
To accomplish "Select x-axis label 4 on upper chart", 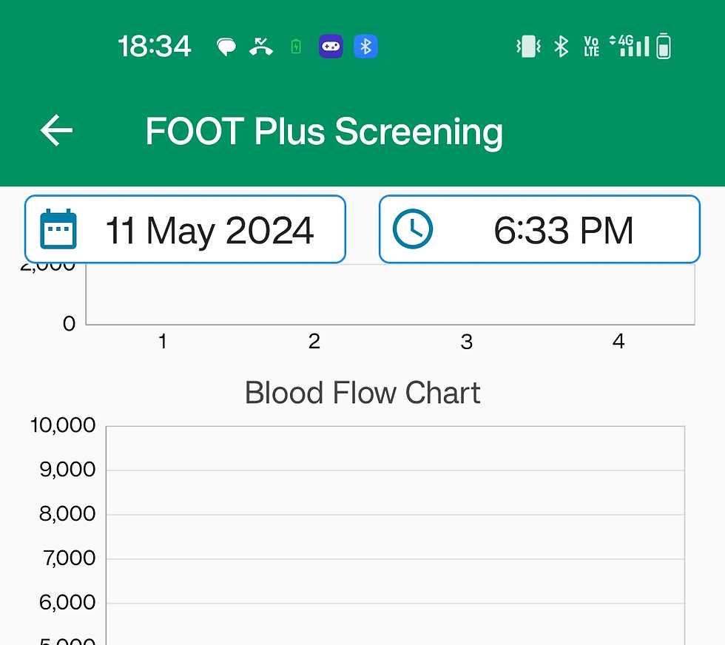I will point(618,342).
